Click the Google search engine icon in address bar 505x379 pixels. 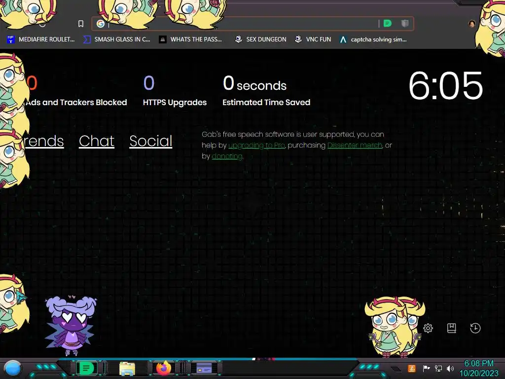[101, 24]
